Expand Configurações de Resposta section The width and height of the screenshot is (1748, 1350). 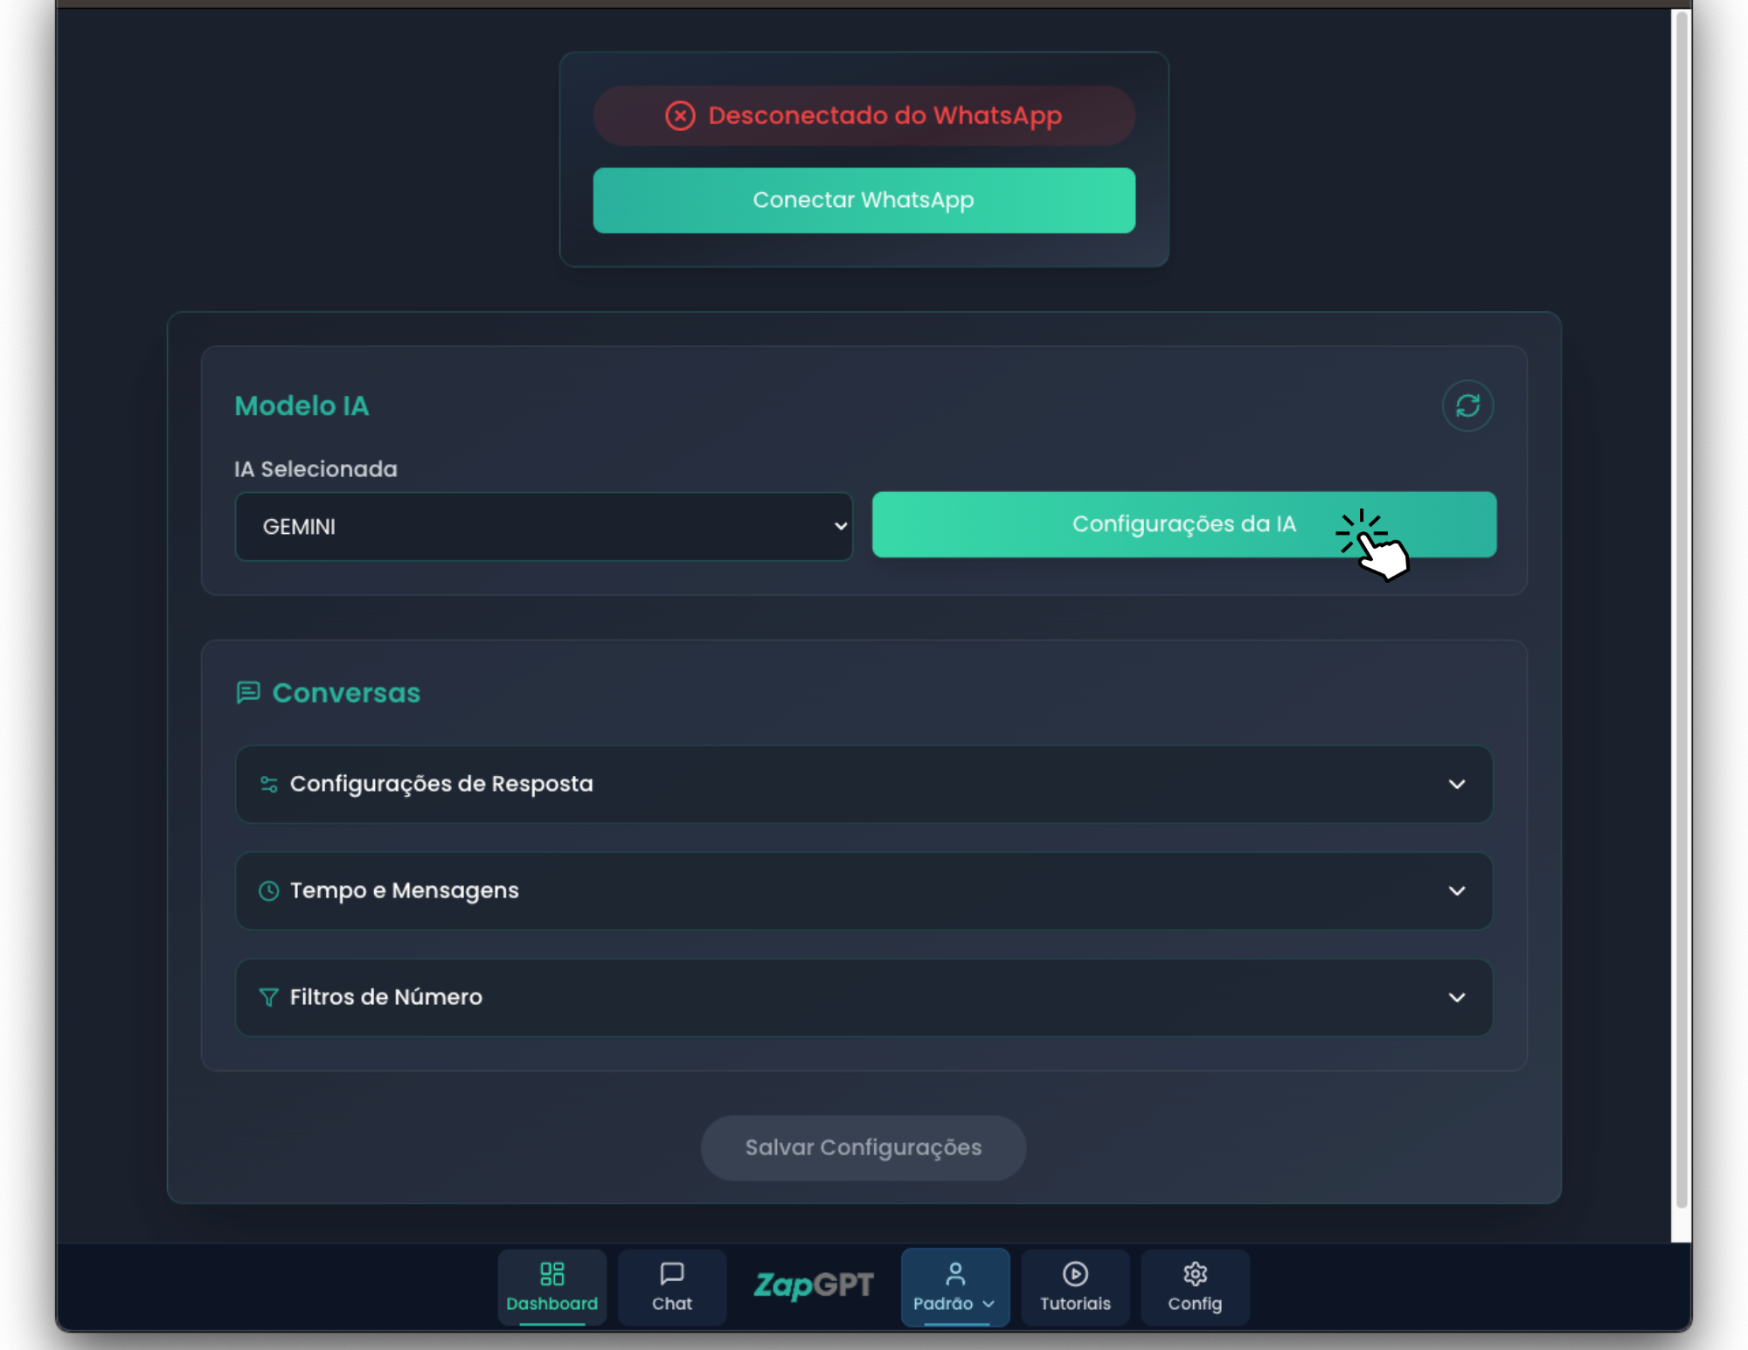(x=864, y=784)
